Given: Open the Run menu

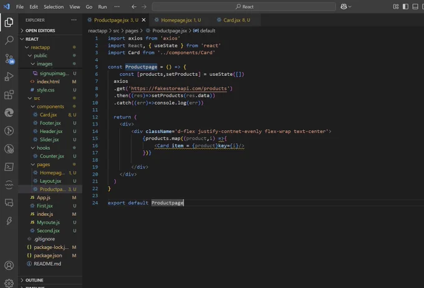Looking at the screenshot, I should (x=102, y=7).
